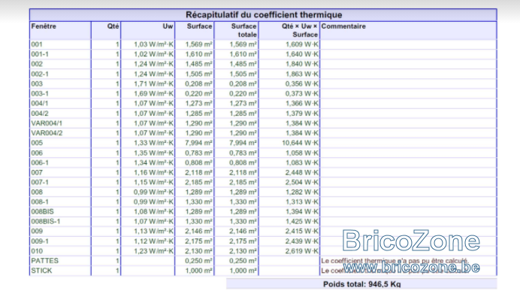The width and height of the screenshot is (520, 300).
Task: Click the 'PATTES' row name
Action: tap(45, 261)
